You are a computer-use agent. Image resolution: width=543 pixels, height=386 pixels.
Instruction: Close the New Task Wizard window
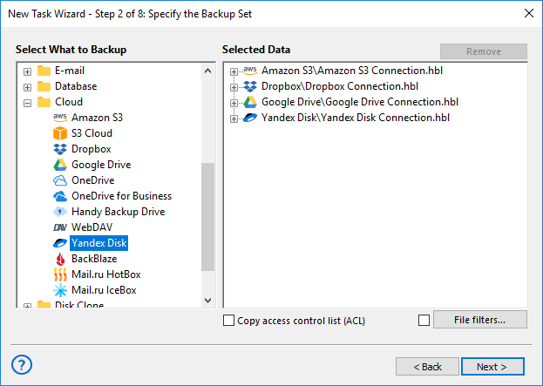pyautogui.click(x=529, y=13)
